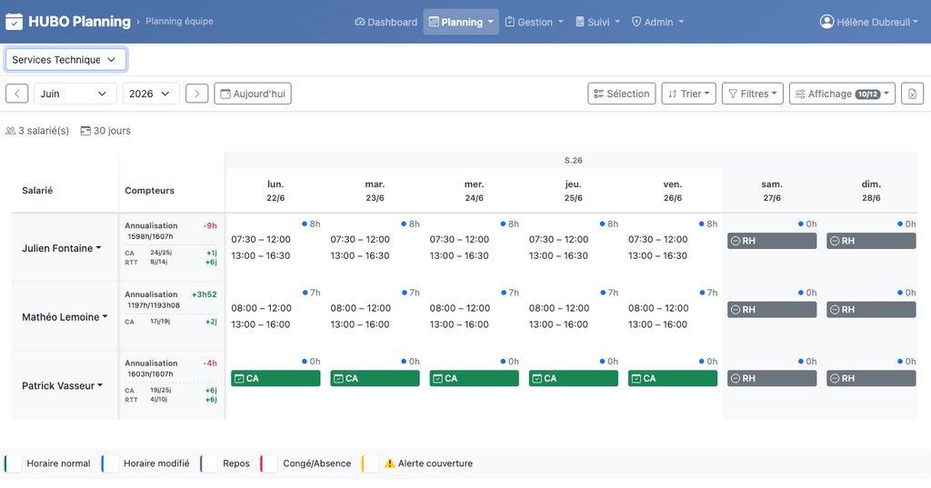
Task: Click the Compteurs column header
Action: (x=150, y=191)
